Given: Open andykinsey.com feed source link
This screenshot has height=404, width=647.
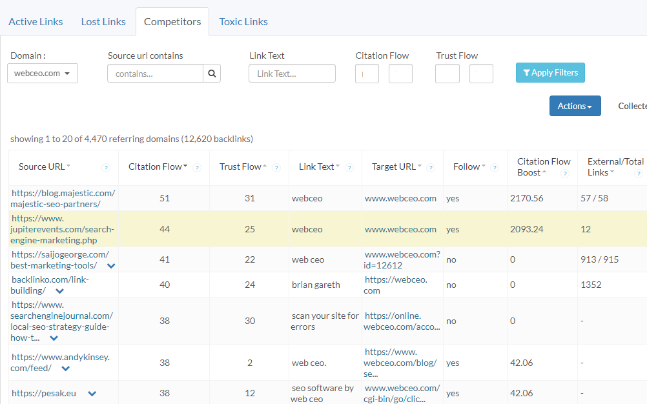Looking at the screenshot, I should (x=60, y=363).
